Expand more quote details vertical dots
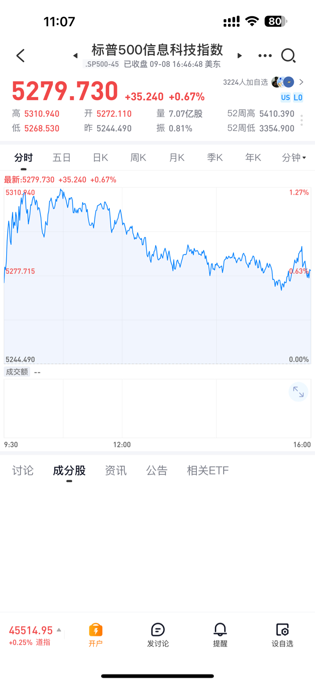Viewport: 315px width, 684px height. point(301,120)
